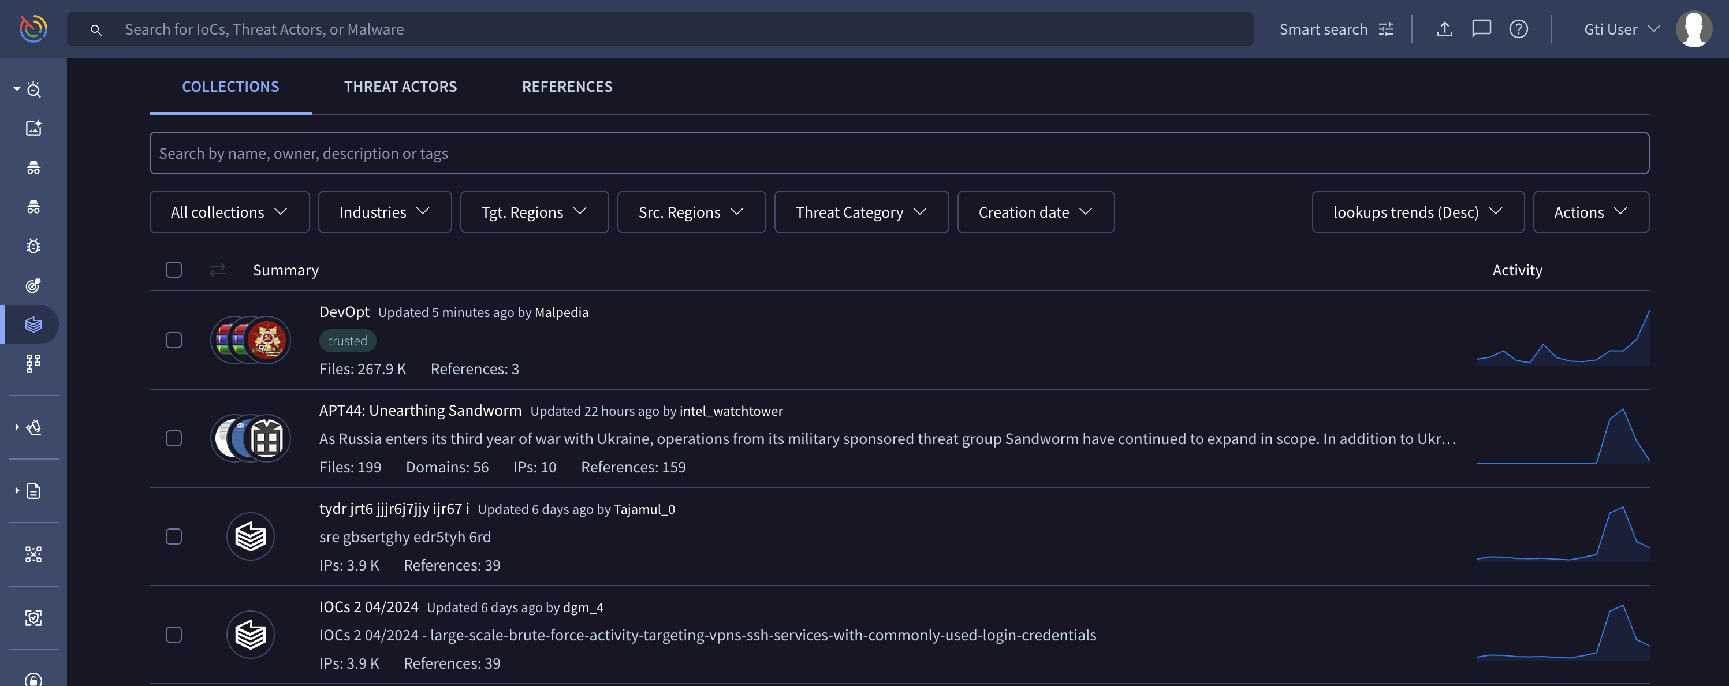Open the target campaigns sidebar icon

[x=33, y=285]
